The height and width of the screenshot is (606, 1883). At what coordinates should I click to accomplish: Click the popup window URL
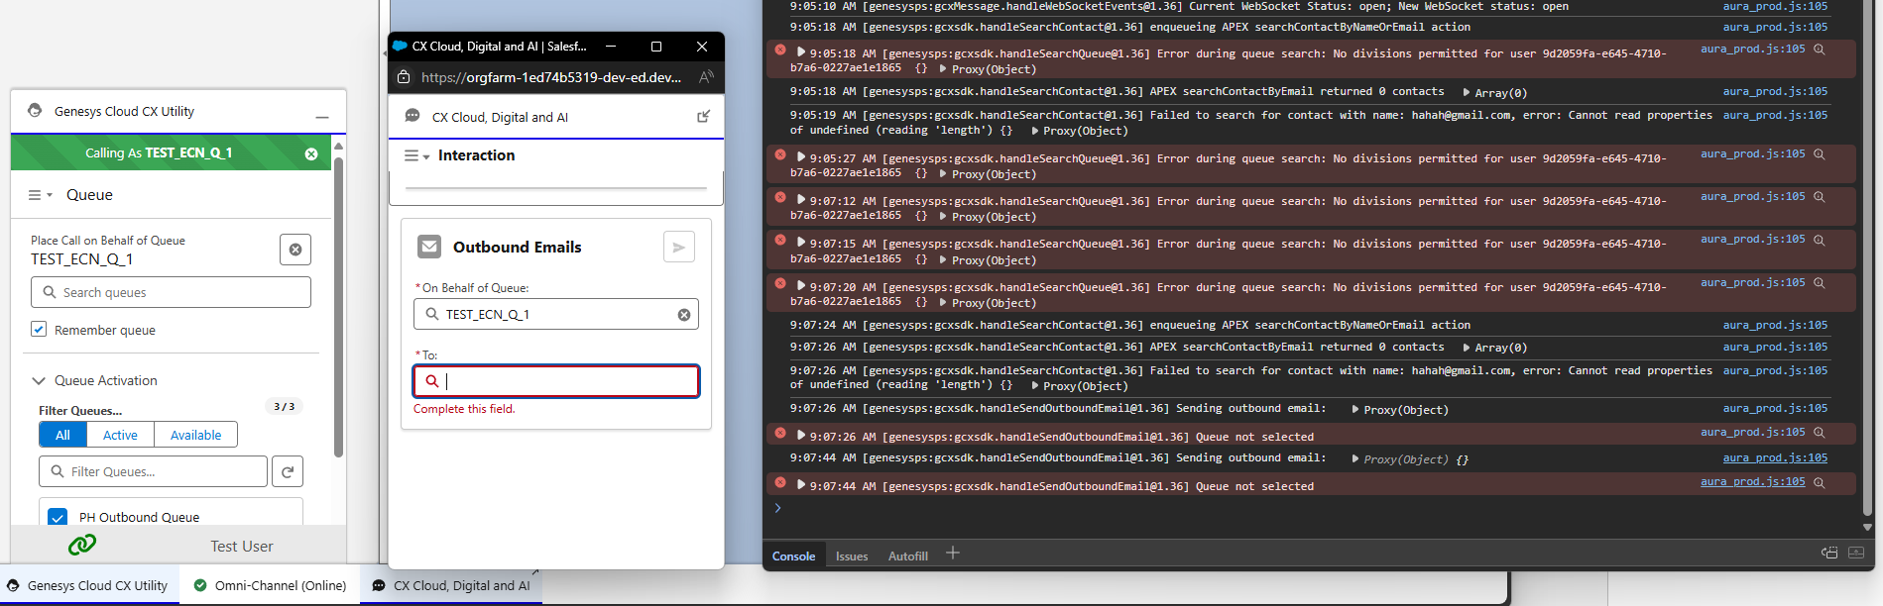[551, 77]
